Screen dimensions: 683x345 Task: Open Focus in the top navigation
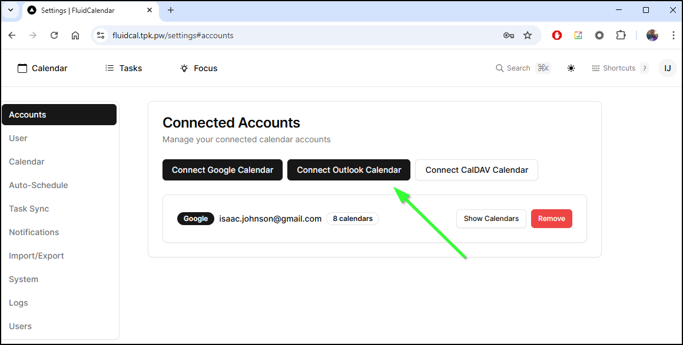click(x=198, y=68)
